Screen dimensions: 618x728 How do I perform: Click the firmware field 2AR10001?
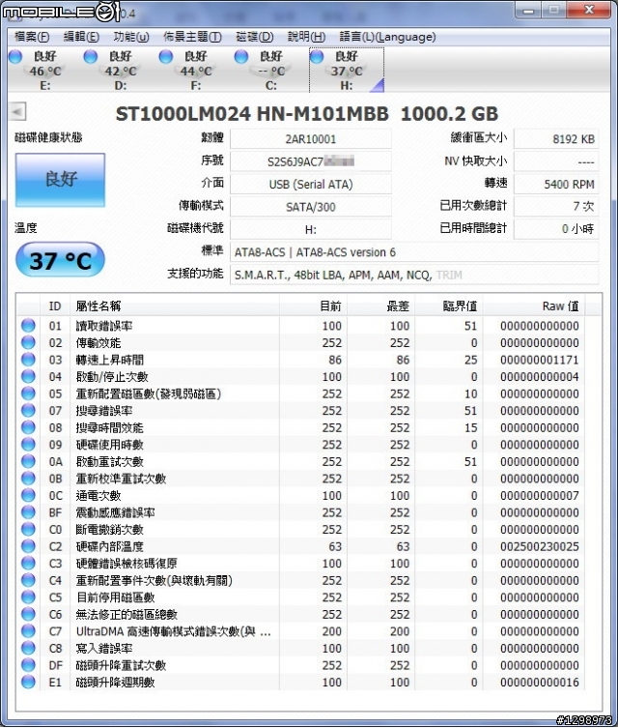(311, 139)
